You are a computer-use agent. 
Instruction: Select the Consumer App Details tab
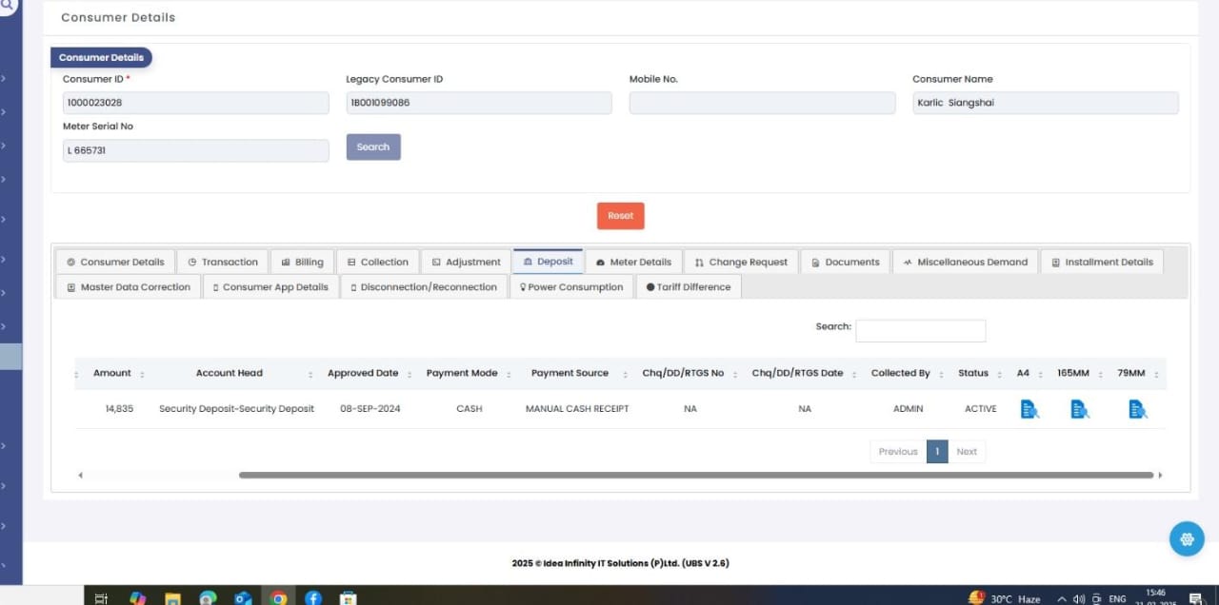pyautogui.click(x=270, y=286)
